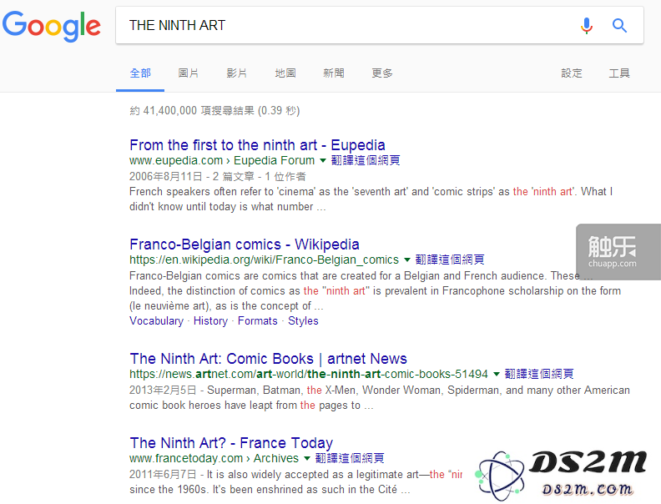Viewport: 661px width, 504px height.
Task: Select the 全部 tab
Action: (140, 73)
